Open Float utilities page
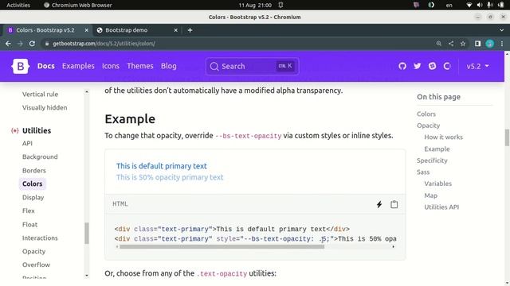This screenshot has width=510, height=286. (x=29, y=224)
